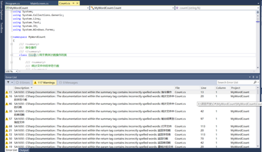Pin the Count.cs tab
Image resolution: width=262 pixels, height=152 pixels.
[73, 3]
